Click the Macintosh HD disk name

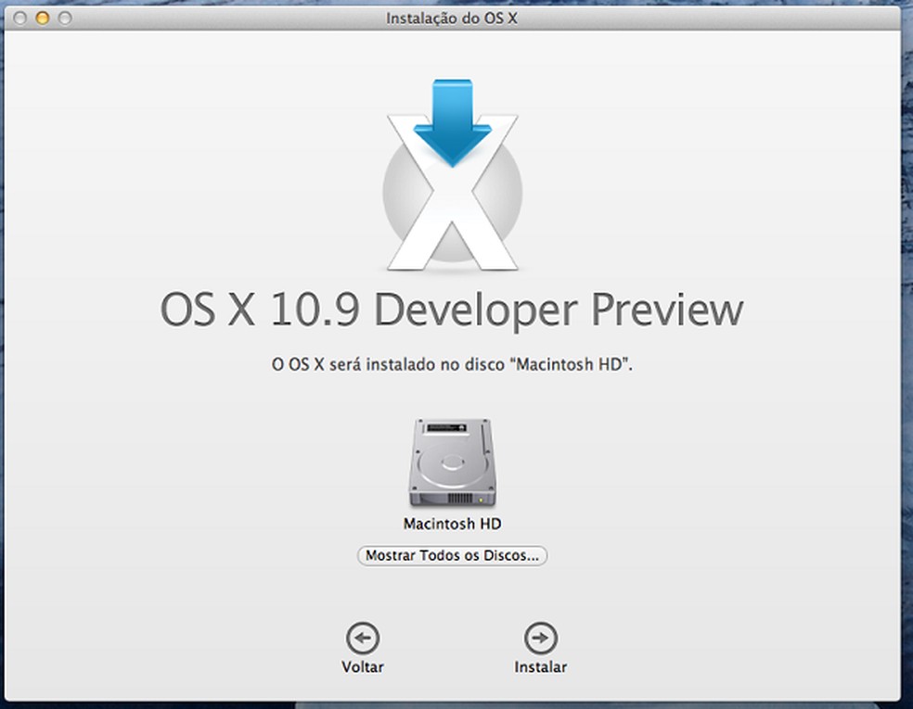[x=453, y=524]
